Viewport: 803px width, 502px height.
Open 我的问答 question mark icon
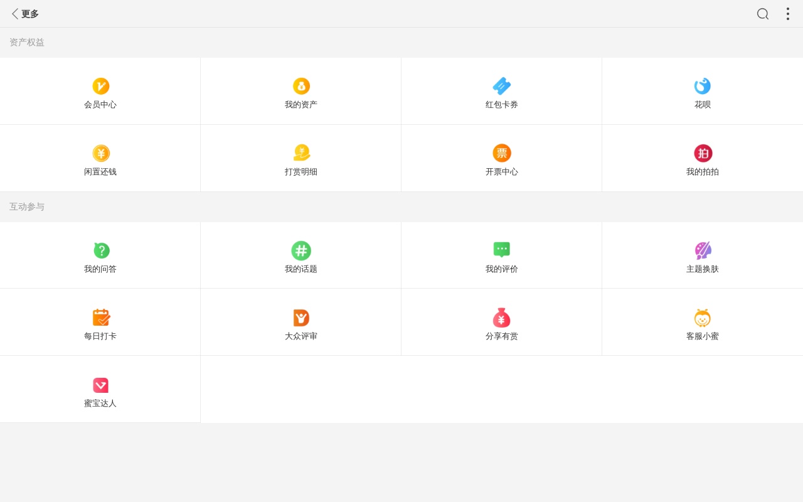100,250
